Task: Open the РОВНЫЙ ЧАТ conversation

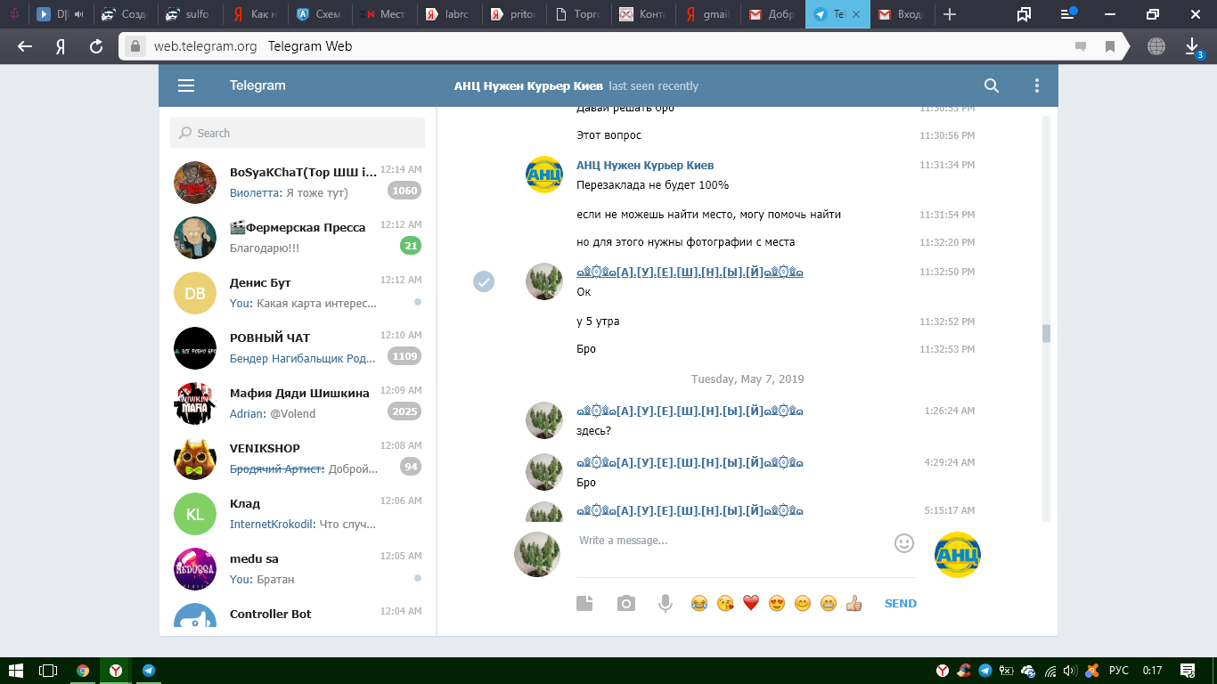Action: pos(298,347)
